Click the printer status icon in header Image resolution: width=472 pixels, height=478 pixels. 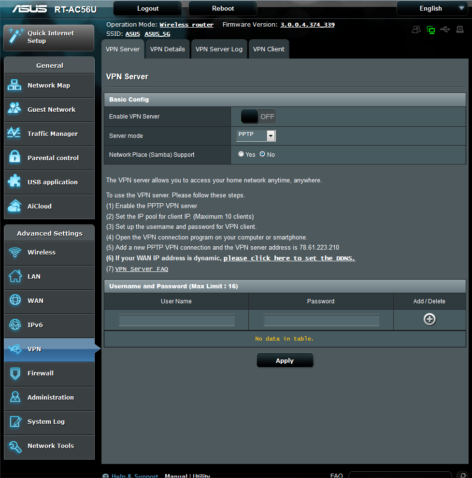point(460,29)
